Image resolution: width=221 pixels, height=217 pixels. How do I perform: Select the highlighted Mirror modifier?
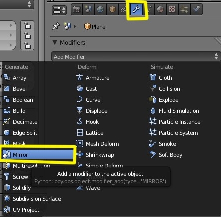pyautogui.click(x=38, y=154)
